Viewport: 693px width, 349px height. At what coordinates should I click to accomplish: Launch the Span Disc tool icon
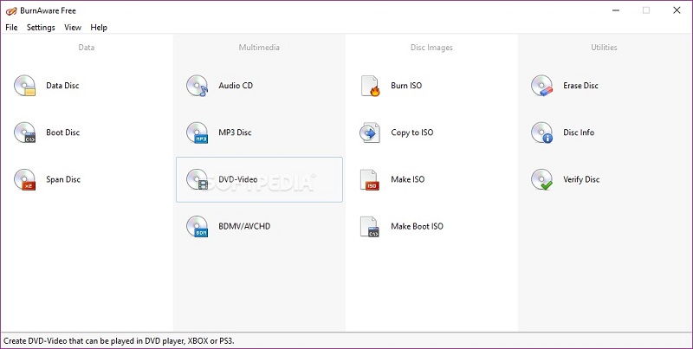pos(24,179)
